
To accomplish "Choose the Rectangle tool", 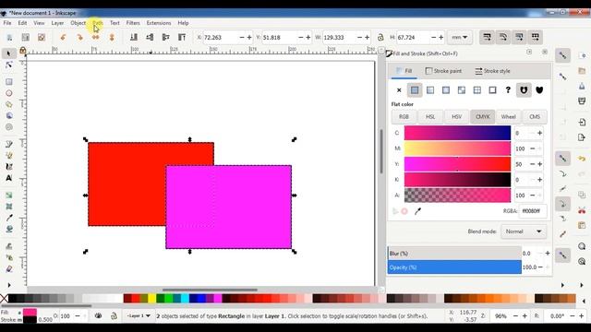I will coord(9,82).
